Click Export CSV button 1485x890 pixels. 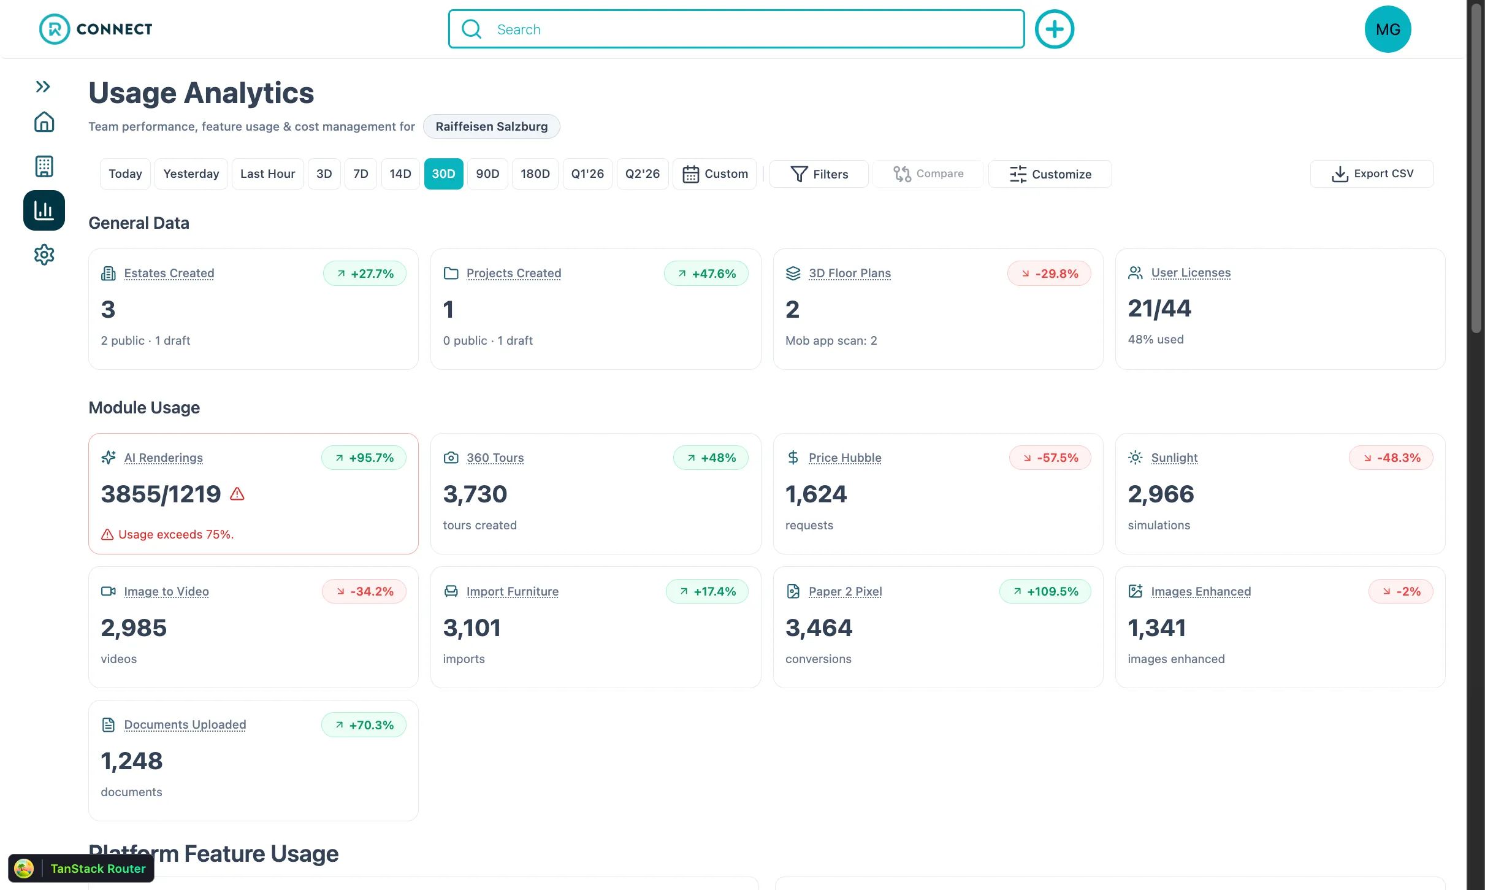click(x=1372, y=174)
